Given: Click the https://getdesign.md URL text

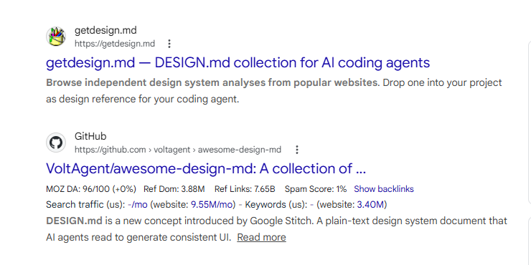Looking at the screenshot, I should 115,44.
